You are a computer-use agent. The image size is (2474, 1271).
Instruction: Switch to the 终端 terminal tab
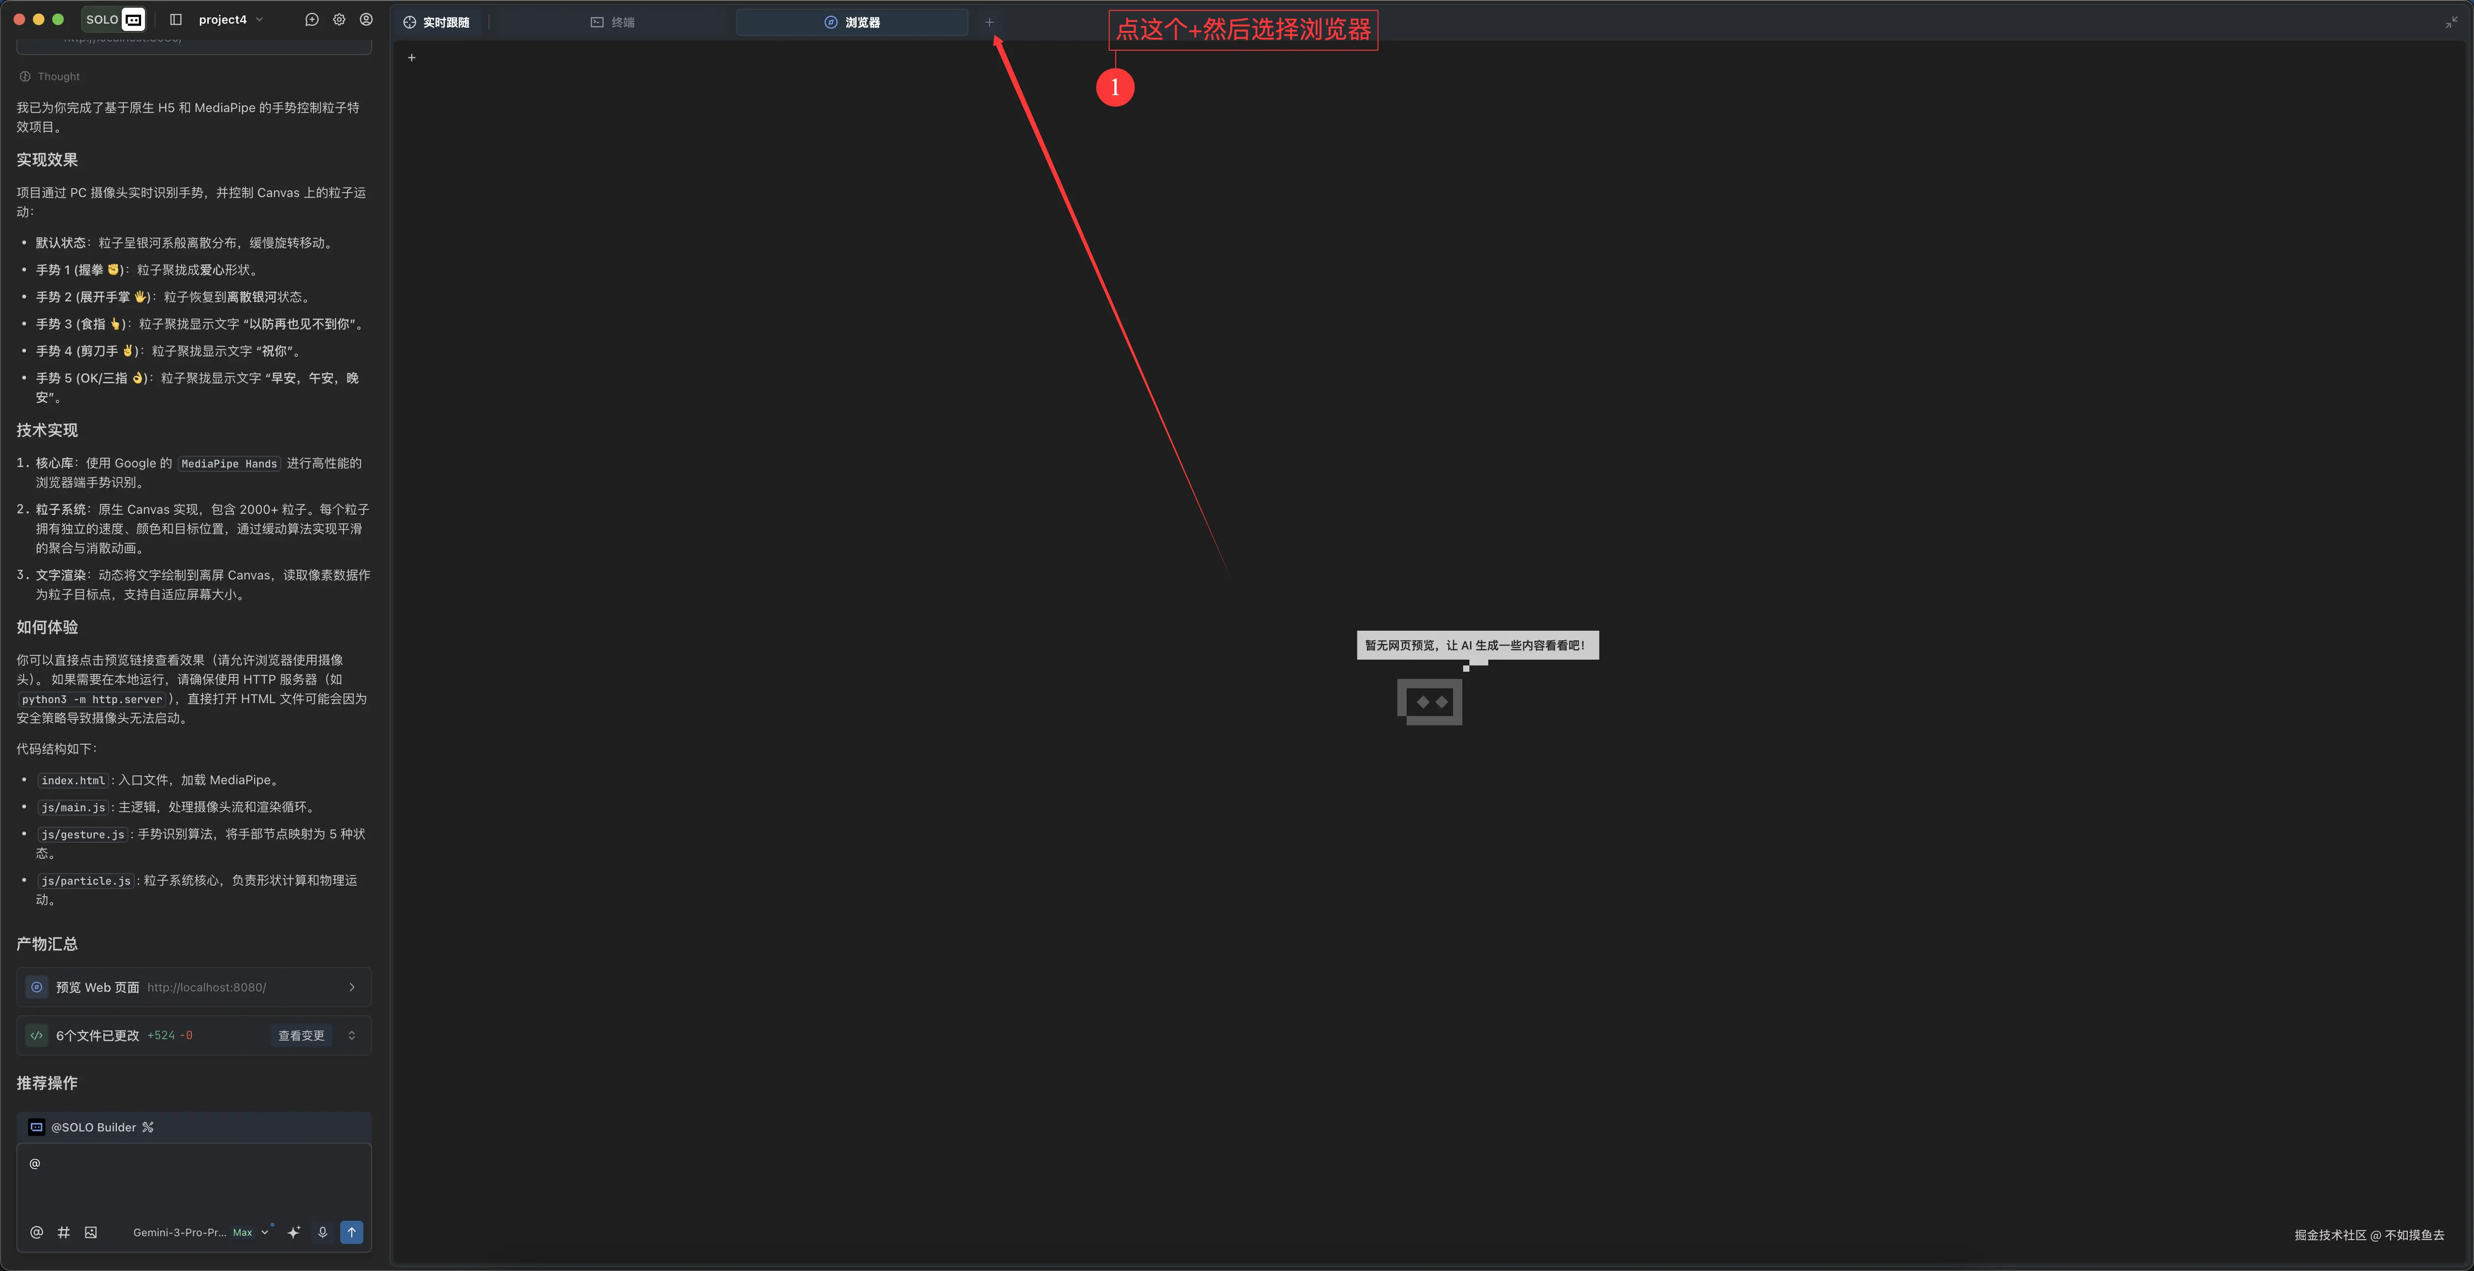click(x=613, y=22)
